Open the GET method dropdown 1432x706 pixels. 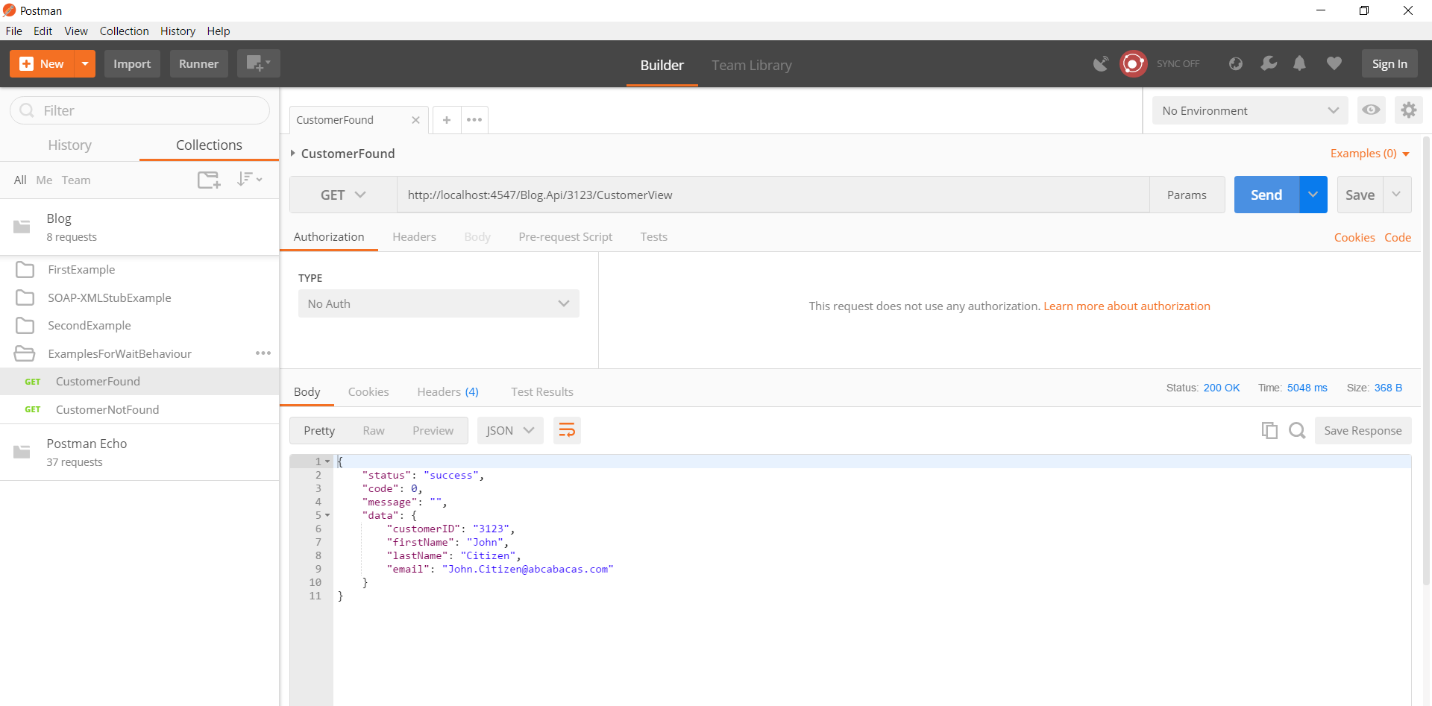click(343, 195)
